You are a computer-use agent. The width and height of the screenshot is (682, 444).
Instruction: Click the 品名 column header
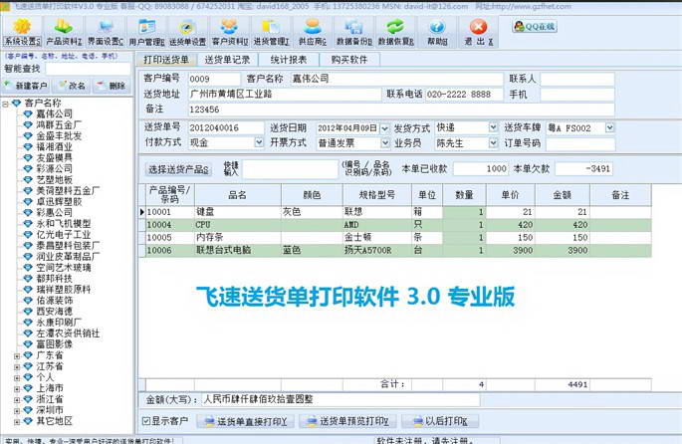(238, 195)
